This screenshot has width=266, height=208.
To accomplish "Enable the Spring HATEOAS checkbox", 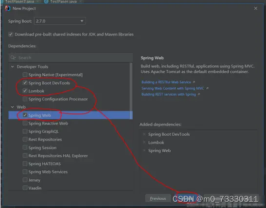I will point(25,164).
